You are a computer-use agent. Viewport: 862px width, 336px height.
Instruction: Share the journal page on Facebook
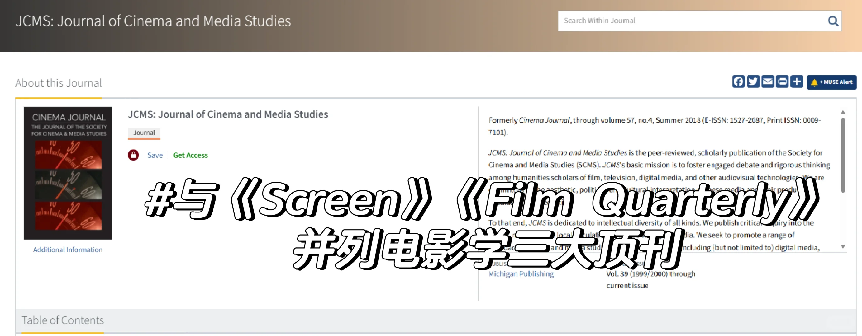coord(738,82)
